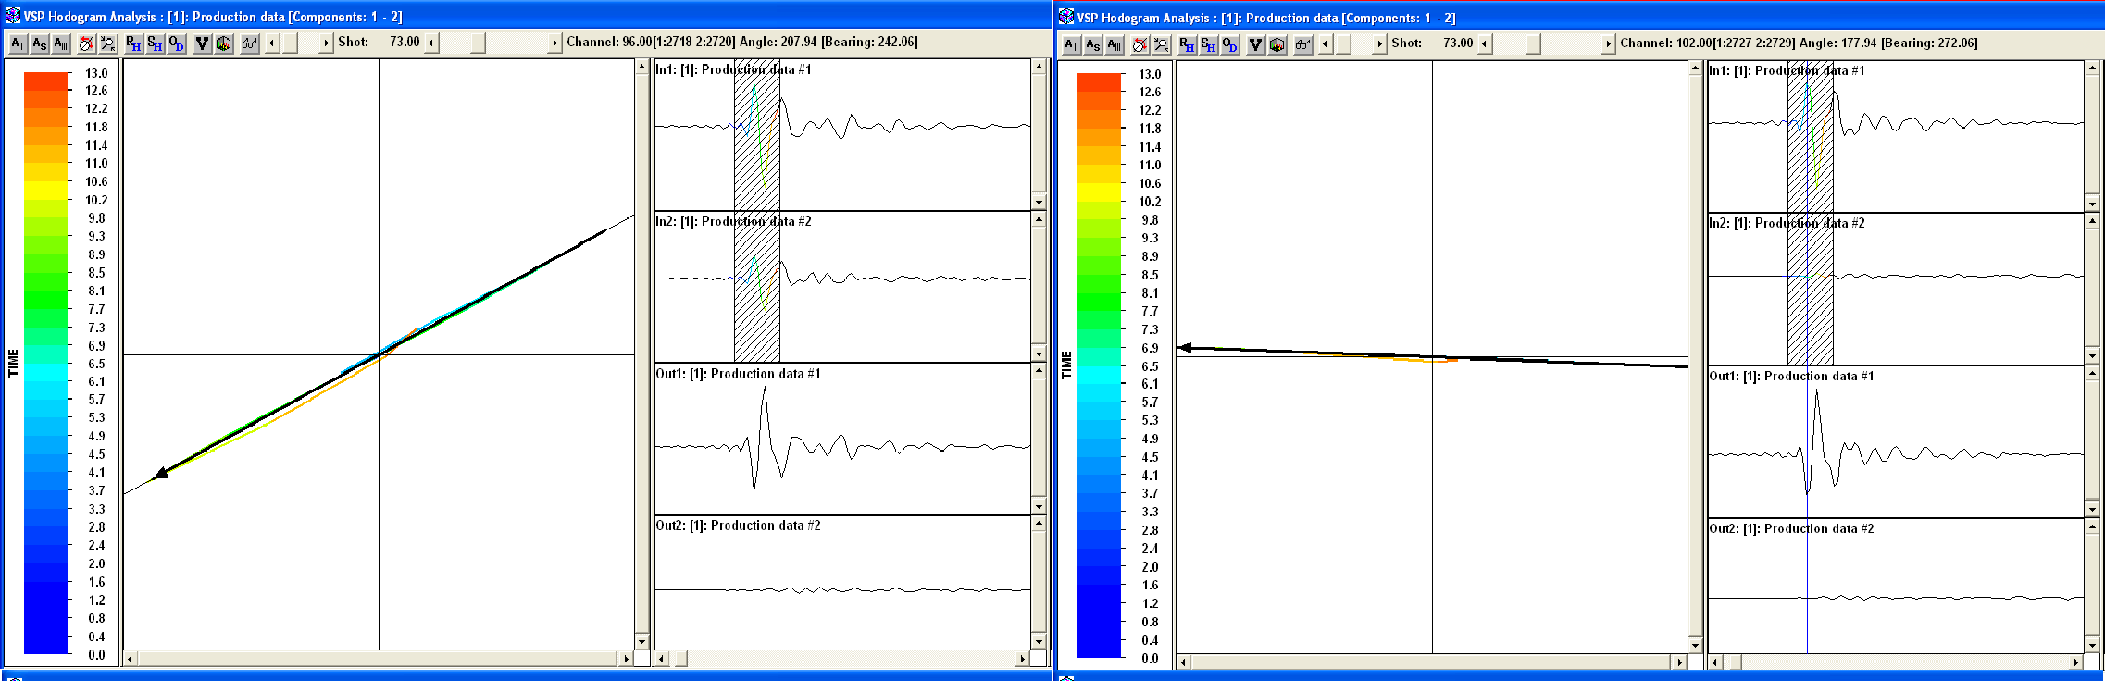The height and width of the screenshot is (681, 2105).
Task: Click down arrow of right window Out2 trace scrollbar
Action: (x=2092, y=646)
